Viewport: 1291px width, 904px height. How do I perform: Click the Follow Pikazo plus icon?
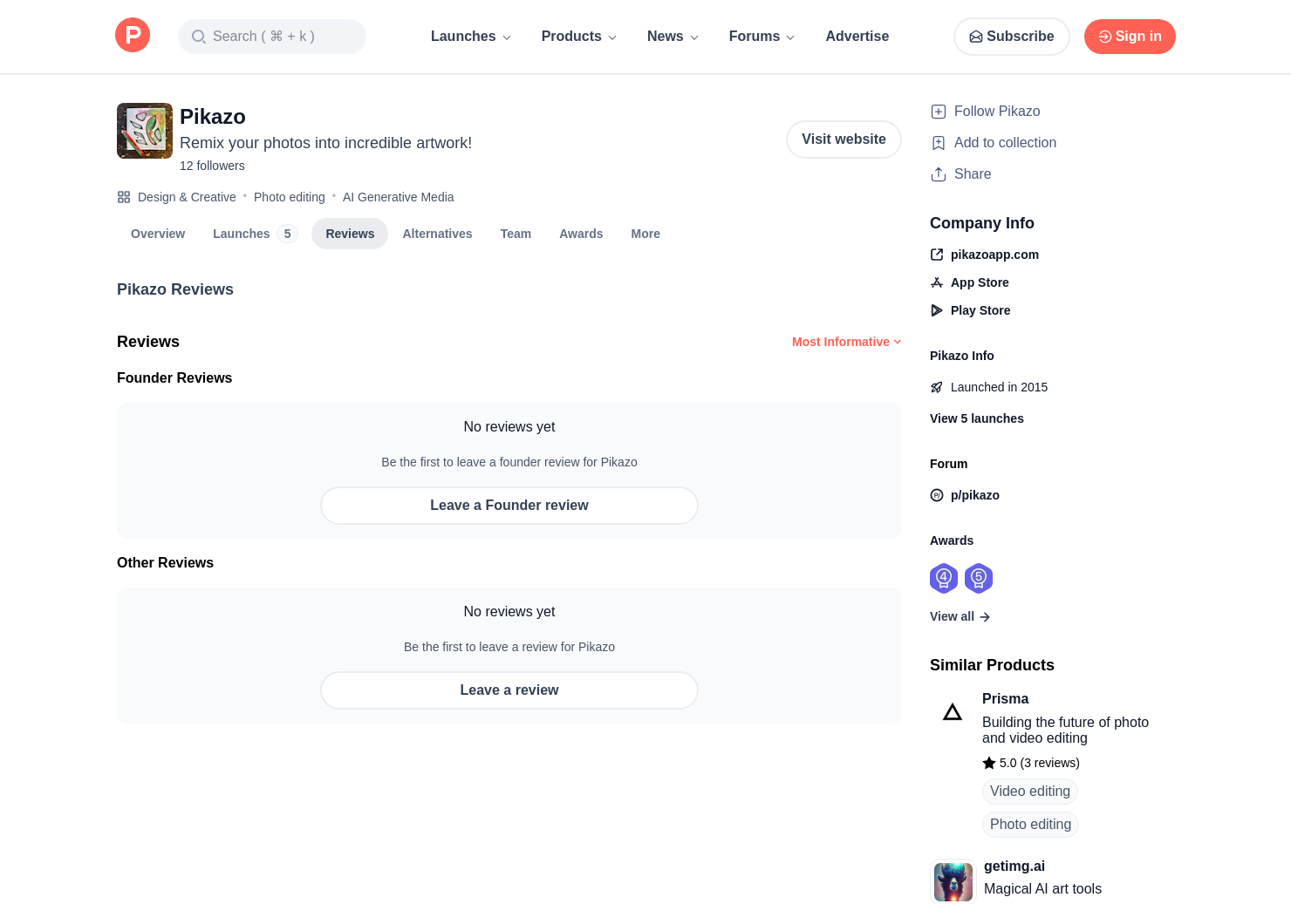coord(939,112)
